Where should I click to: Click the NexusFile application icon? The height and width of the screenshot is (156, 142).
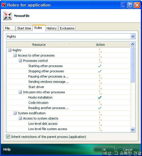[x=8, y=16]
